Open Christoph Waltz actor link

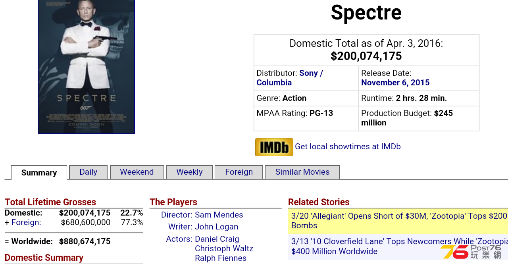click(224, 249)
